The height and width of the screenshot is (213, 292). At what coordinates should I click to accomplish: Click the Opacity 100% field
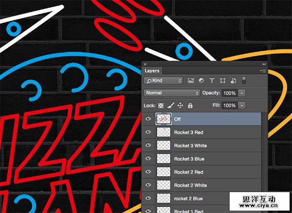tap(230, 93)
